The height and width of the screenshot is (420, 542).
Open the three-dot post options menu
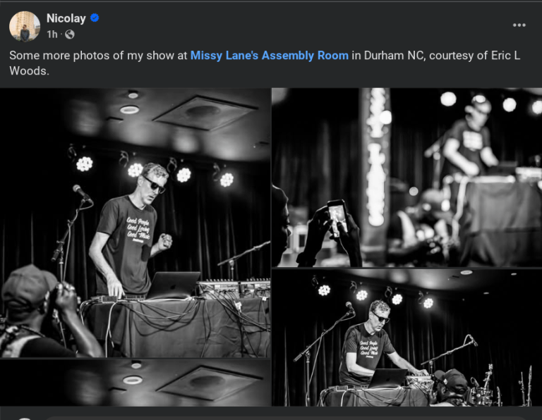pyautogui.click(x=519, y=25)
